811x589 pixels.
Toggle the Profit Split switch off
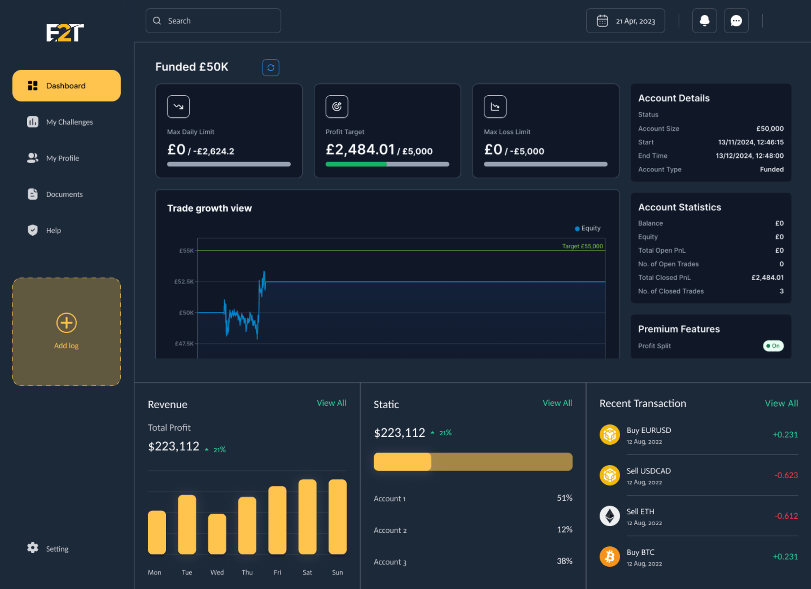pyautogui.click(x=773, y=346)
